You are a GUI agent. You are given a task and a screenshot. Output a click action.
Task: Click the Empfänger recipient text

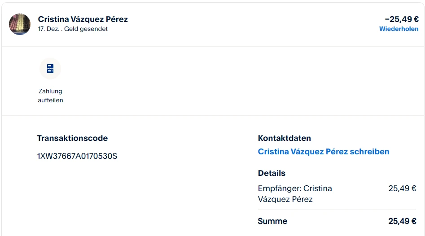point(295,188)
